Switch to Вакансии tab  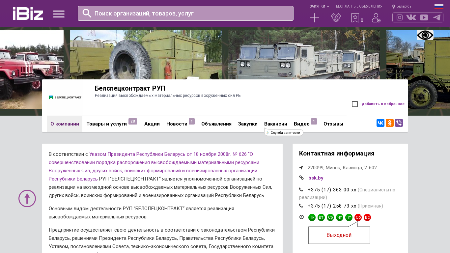[x=276, y=124]
